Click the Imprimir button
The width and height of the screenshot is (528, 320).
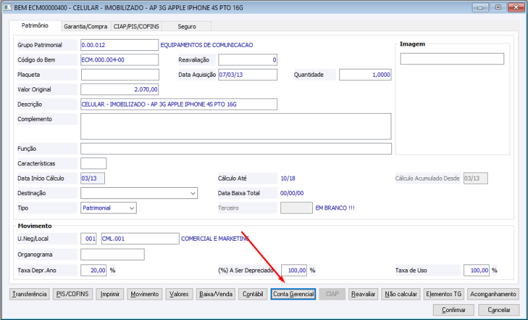pyautogui.click(x=110, y=294)
